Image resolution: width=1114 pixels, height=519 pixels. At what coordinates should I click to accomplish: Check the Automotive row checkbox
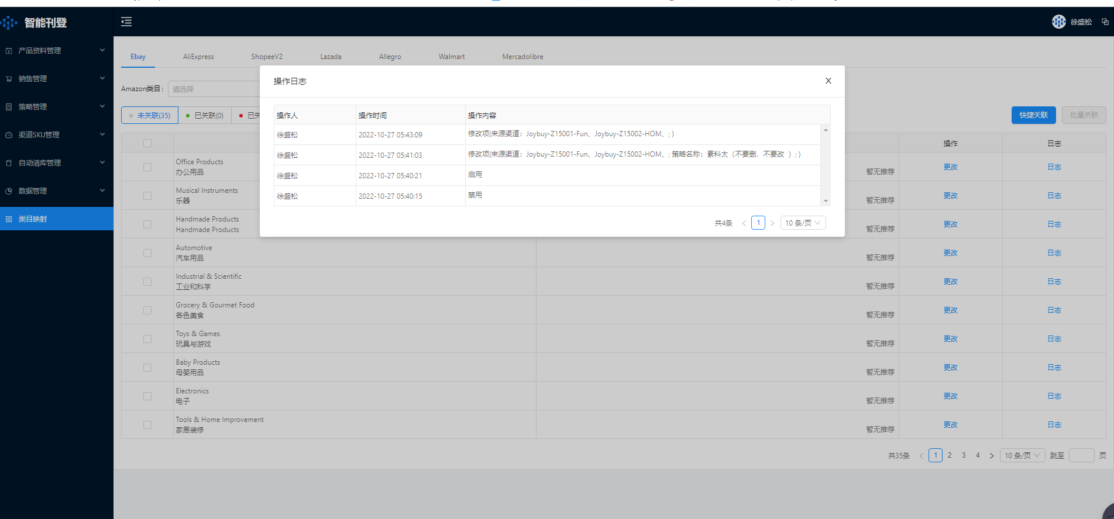(147, 253)
